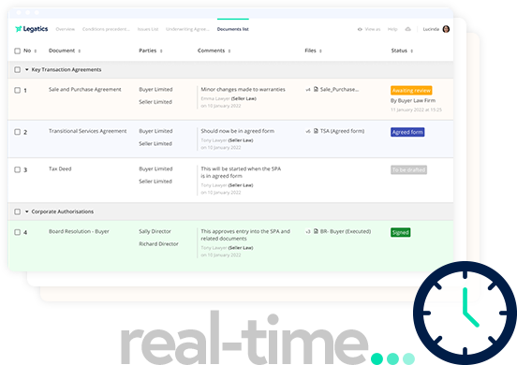
Task: Open the Board Resolution - Buyer document
Action: (79, 231)
